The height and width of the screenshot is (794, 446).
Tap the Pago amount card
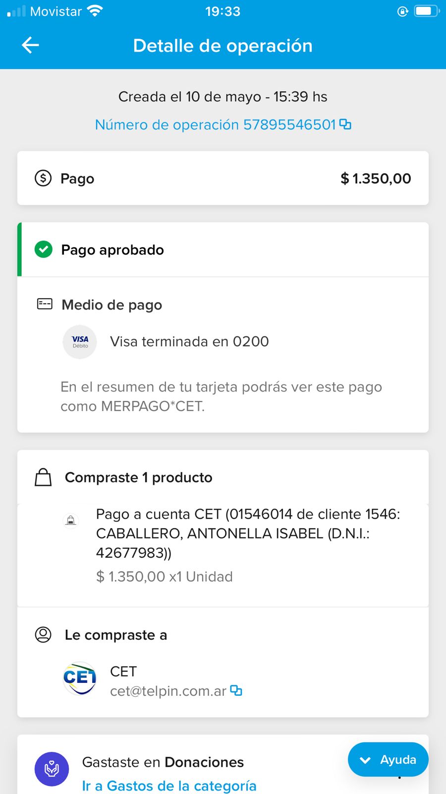(x=223, y=178)
